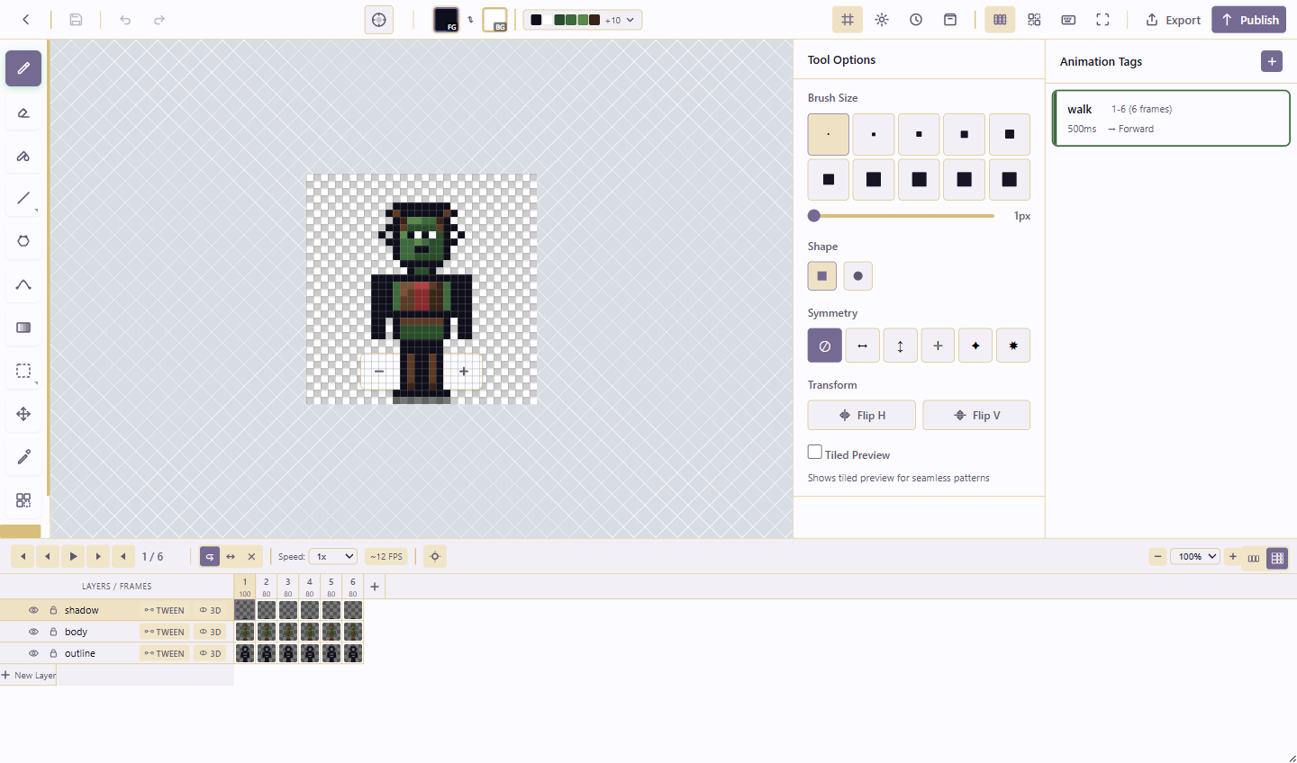The height and width of the screenshot is (763, 1297).
Task: Click the archive box icon in top bar
Action: [950, 20]
